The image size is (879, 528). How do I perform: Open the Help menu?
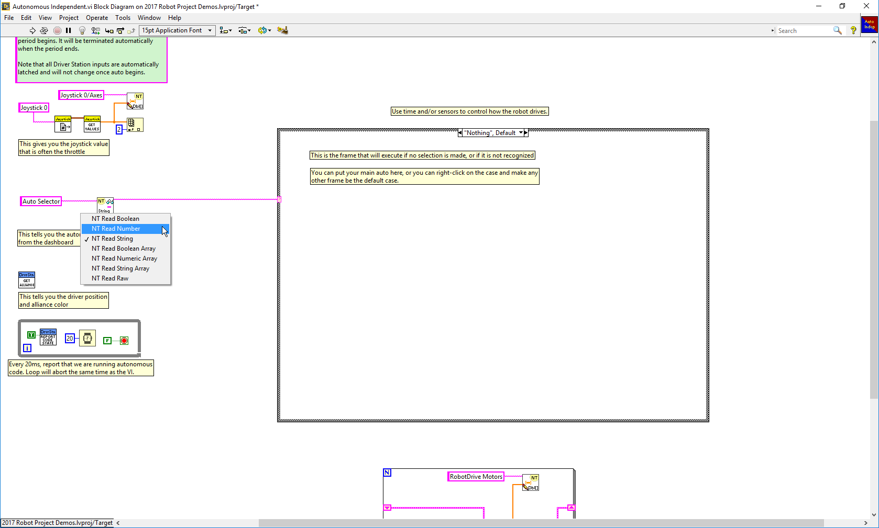tap(174, 18)
